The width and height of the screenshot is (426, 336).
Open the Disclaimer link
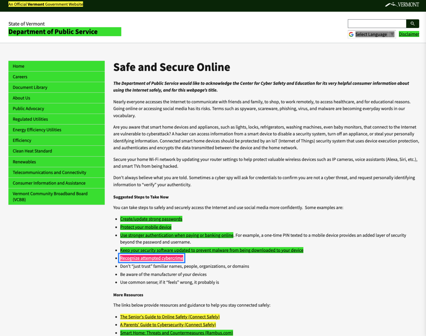click(x=409, y=34)
